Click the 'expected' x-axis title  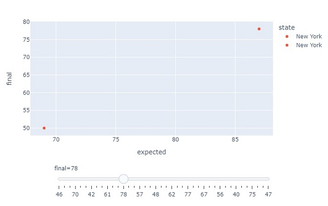(x=151, y=152)
